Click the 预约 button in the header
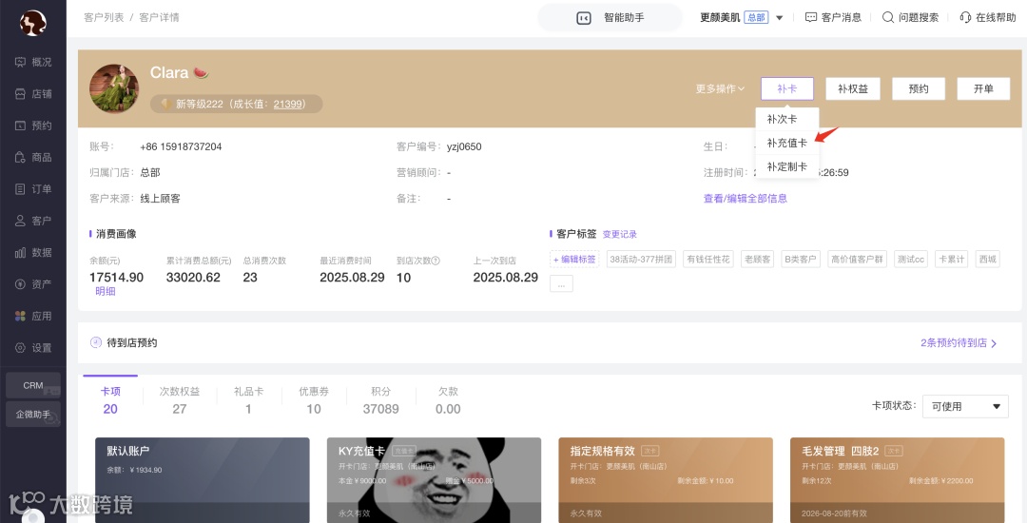Screen dimensions: 1027x523 point(919,88)
